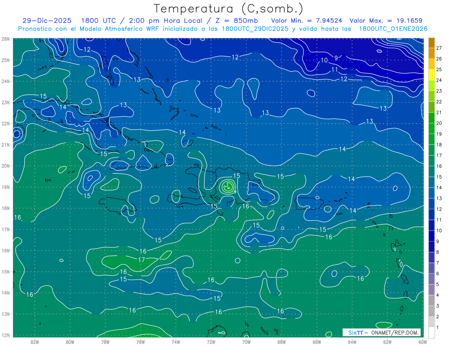Click the "ONAMET/REP.DOM." credit label
The height and width of the screenshot is (347, 449).
pyautogui.click(x=394, y=332)
